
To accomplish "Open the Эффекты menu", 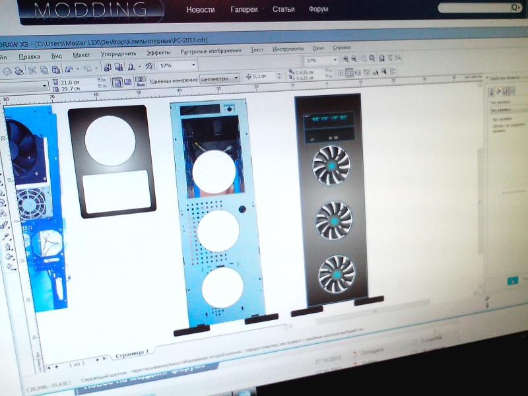I will pos(158,53).
